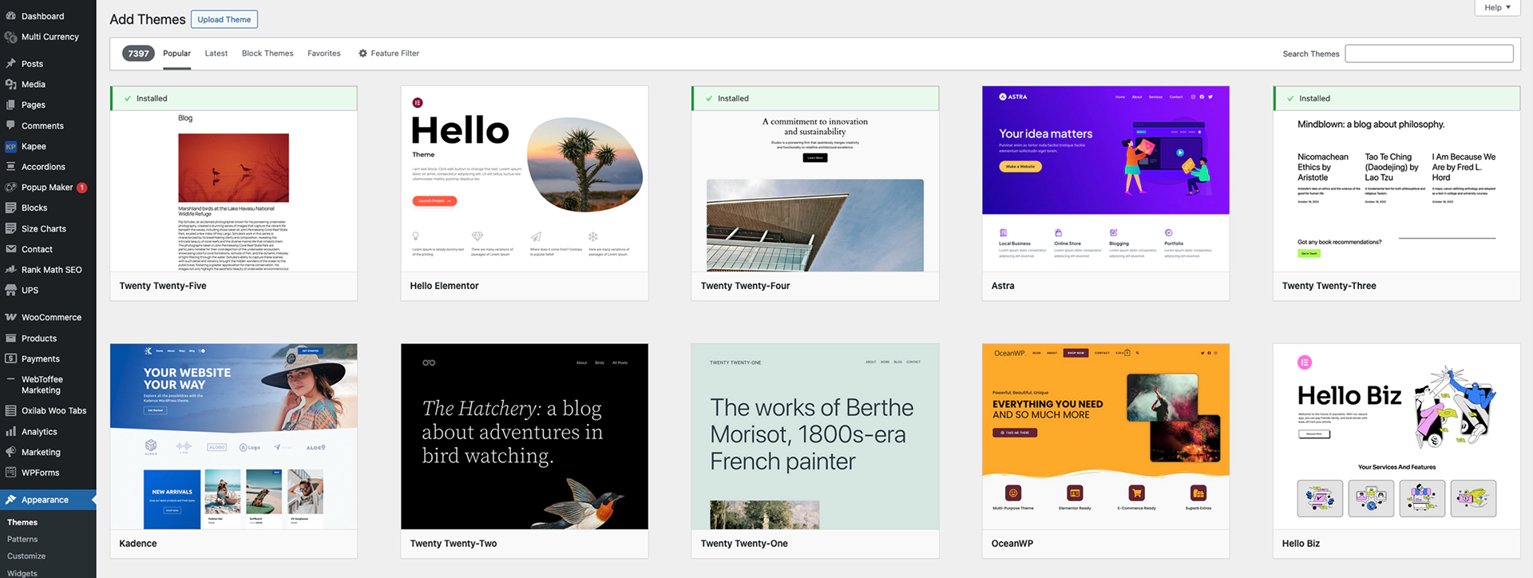The image size is (1533, 578).
Task: Click the Accordions icon
Action: [10, 167]
